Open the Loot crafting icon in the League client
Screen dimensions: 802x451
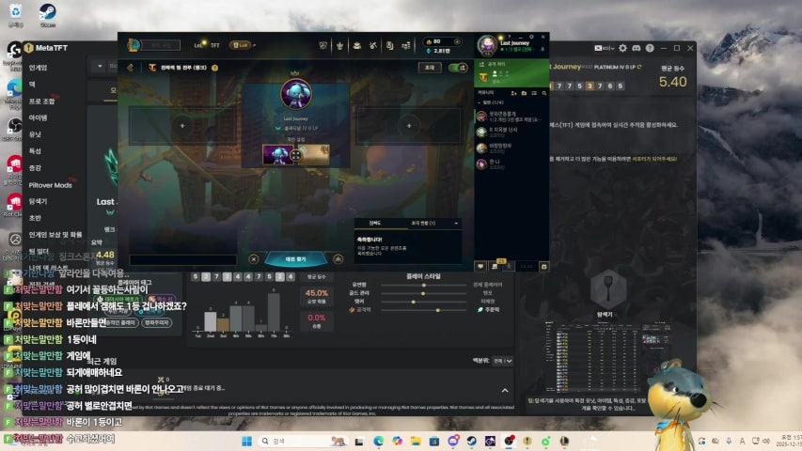(x=373, y=45)
